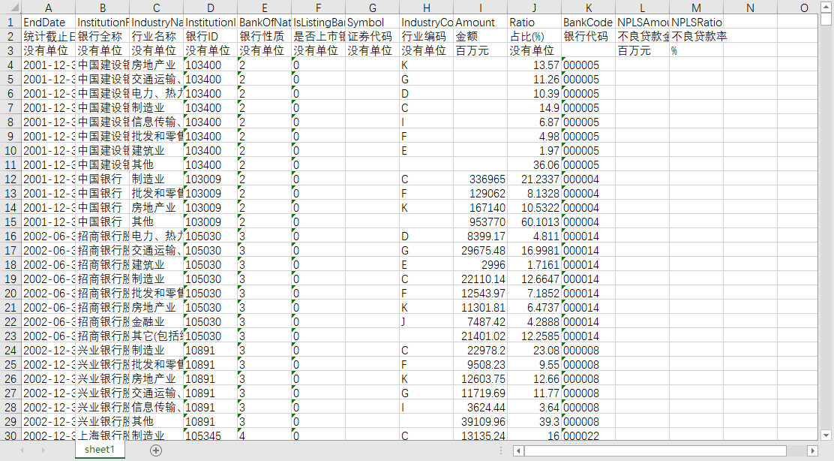The image size is (834, 461).
Task: Select the Amount header cell
Action: click(480, 23)
